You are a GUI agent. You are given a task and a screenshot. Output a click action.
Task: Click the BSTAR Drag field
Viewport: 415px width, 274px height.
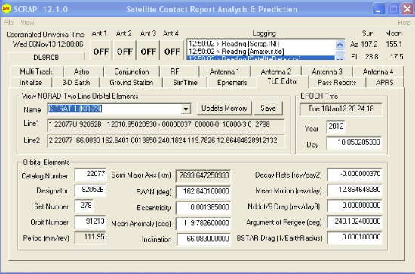click(355, 238)
